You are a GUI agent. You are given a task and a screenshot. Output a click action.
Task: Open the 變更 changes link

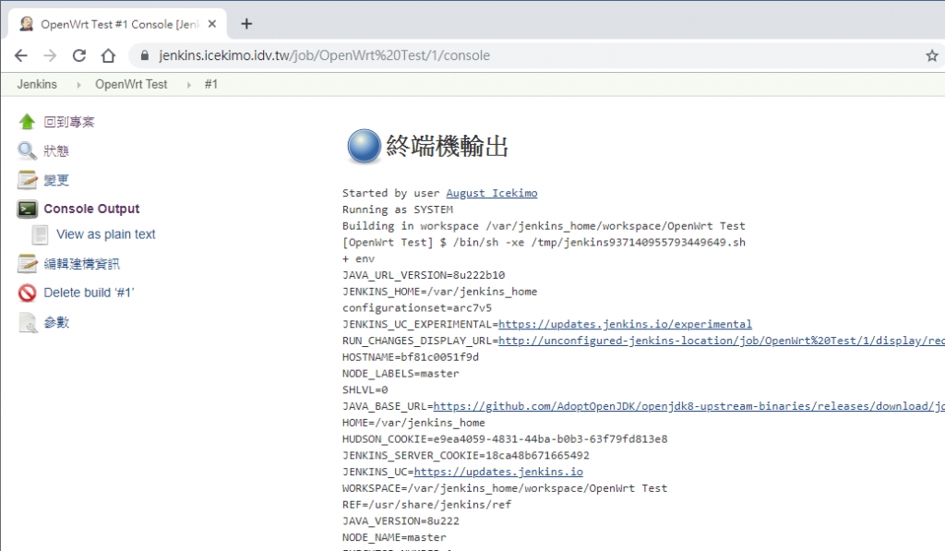point(56,180)
